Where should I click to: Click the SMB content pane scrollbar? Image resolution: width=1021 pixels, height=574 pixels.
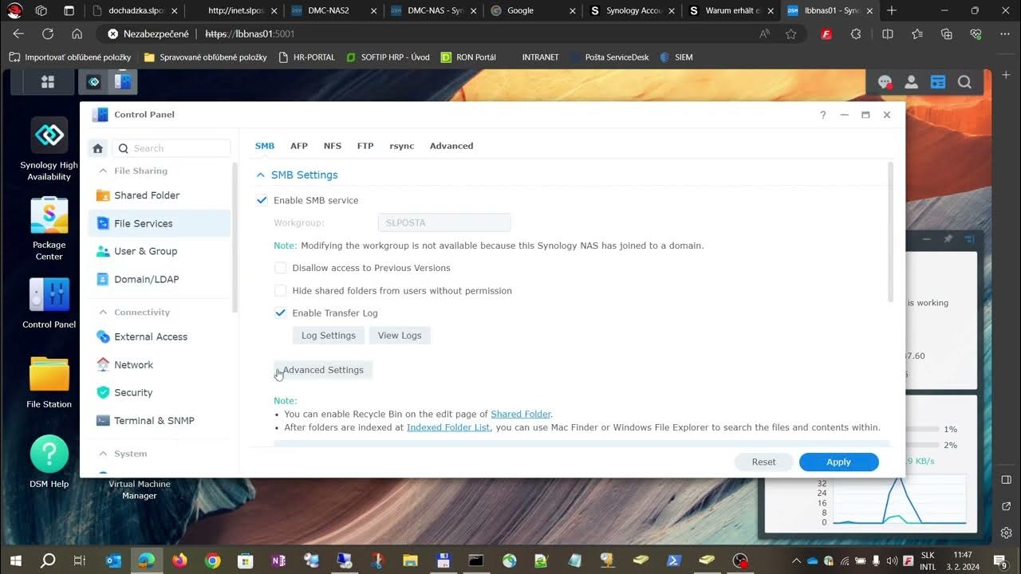pos(890,232)
